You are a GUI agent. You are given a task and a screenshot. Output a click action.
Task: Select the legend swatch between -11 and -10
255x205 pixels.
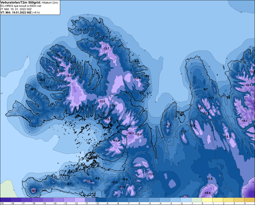point(90,200)
